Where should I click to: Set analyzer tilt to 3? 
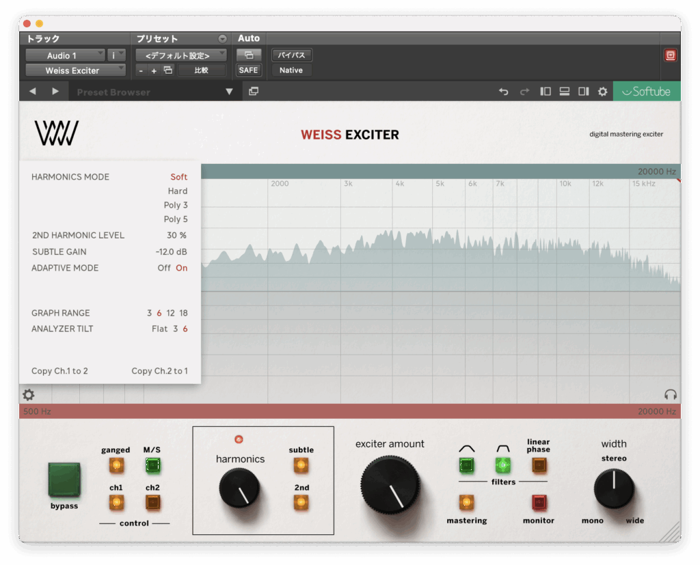pos(176,329)
